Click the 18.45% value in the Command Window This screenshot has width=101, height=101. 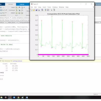coord(15,68)
